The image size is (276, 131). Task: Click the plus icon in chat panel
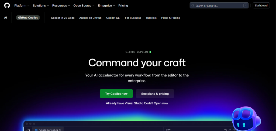pos(234,130)
